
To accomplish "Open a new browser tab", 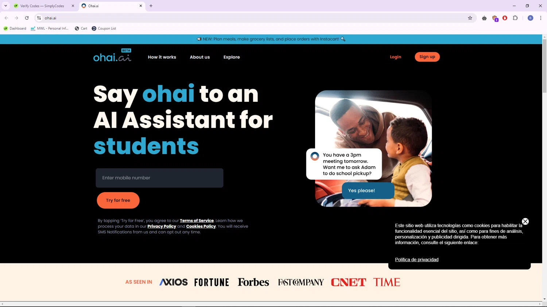I will tap(151, 6).
